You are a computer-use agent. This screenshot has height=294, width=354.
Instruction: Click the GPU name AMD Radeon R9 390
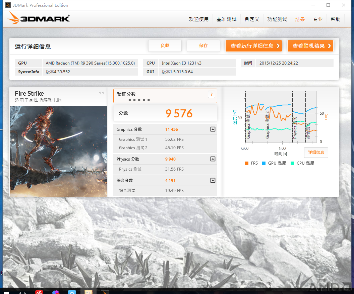(x=90, y=63)
